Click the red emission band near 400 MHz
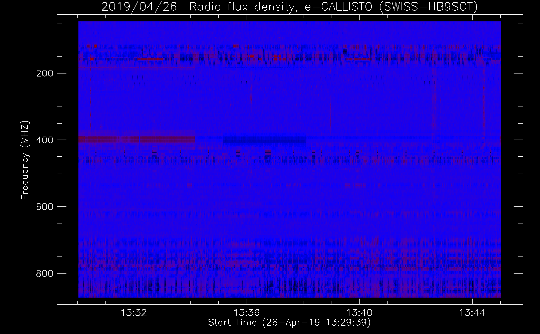 (x=137, y=139)
